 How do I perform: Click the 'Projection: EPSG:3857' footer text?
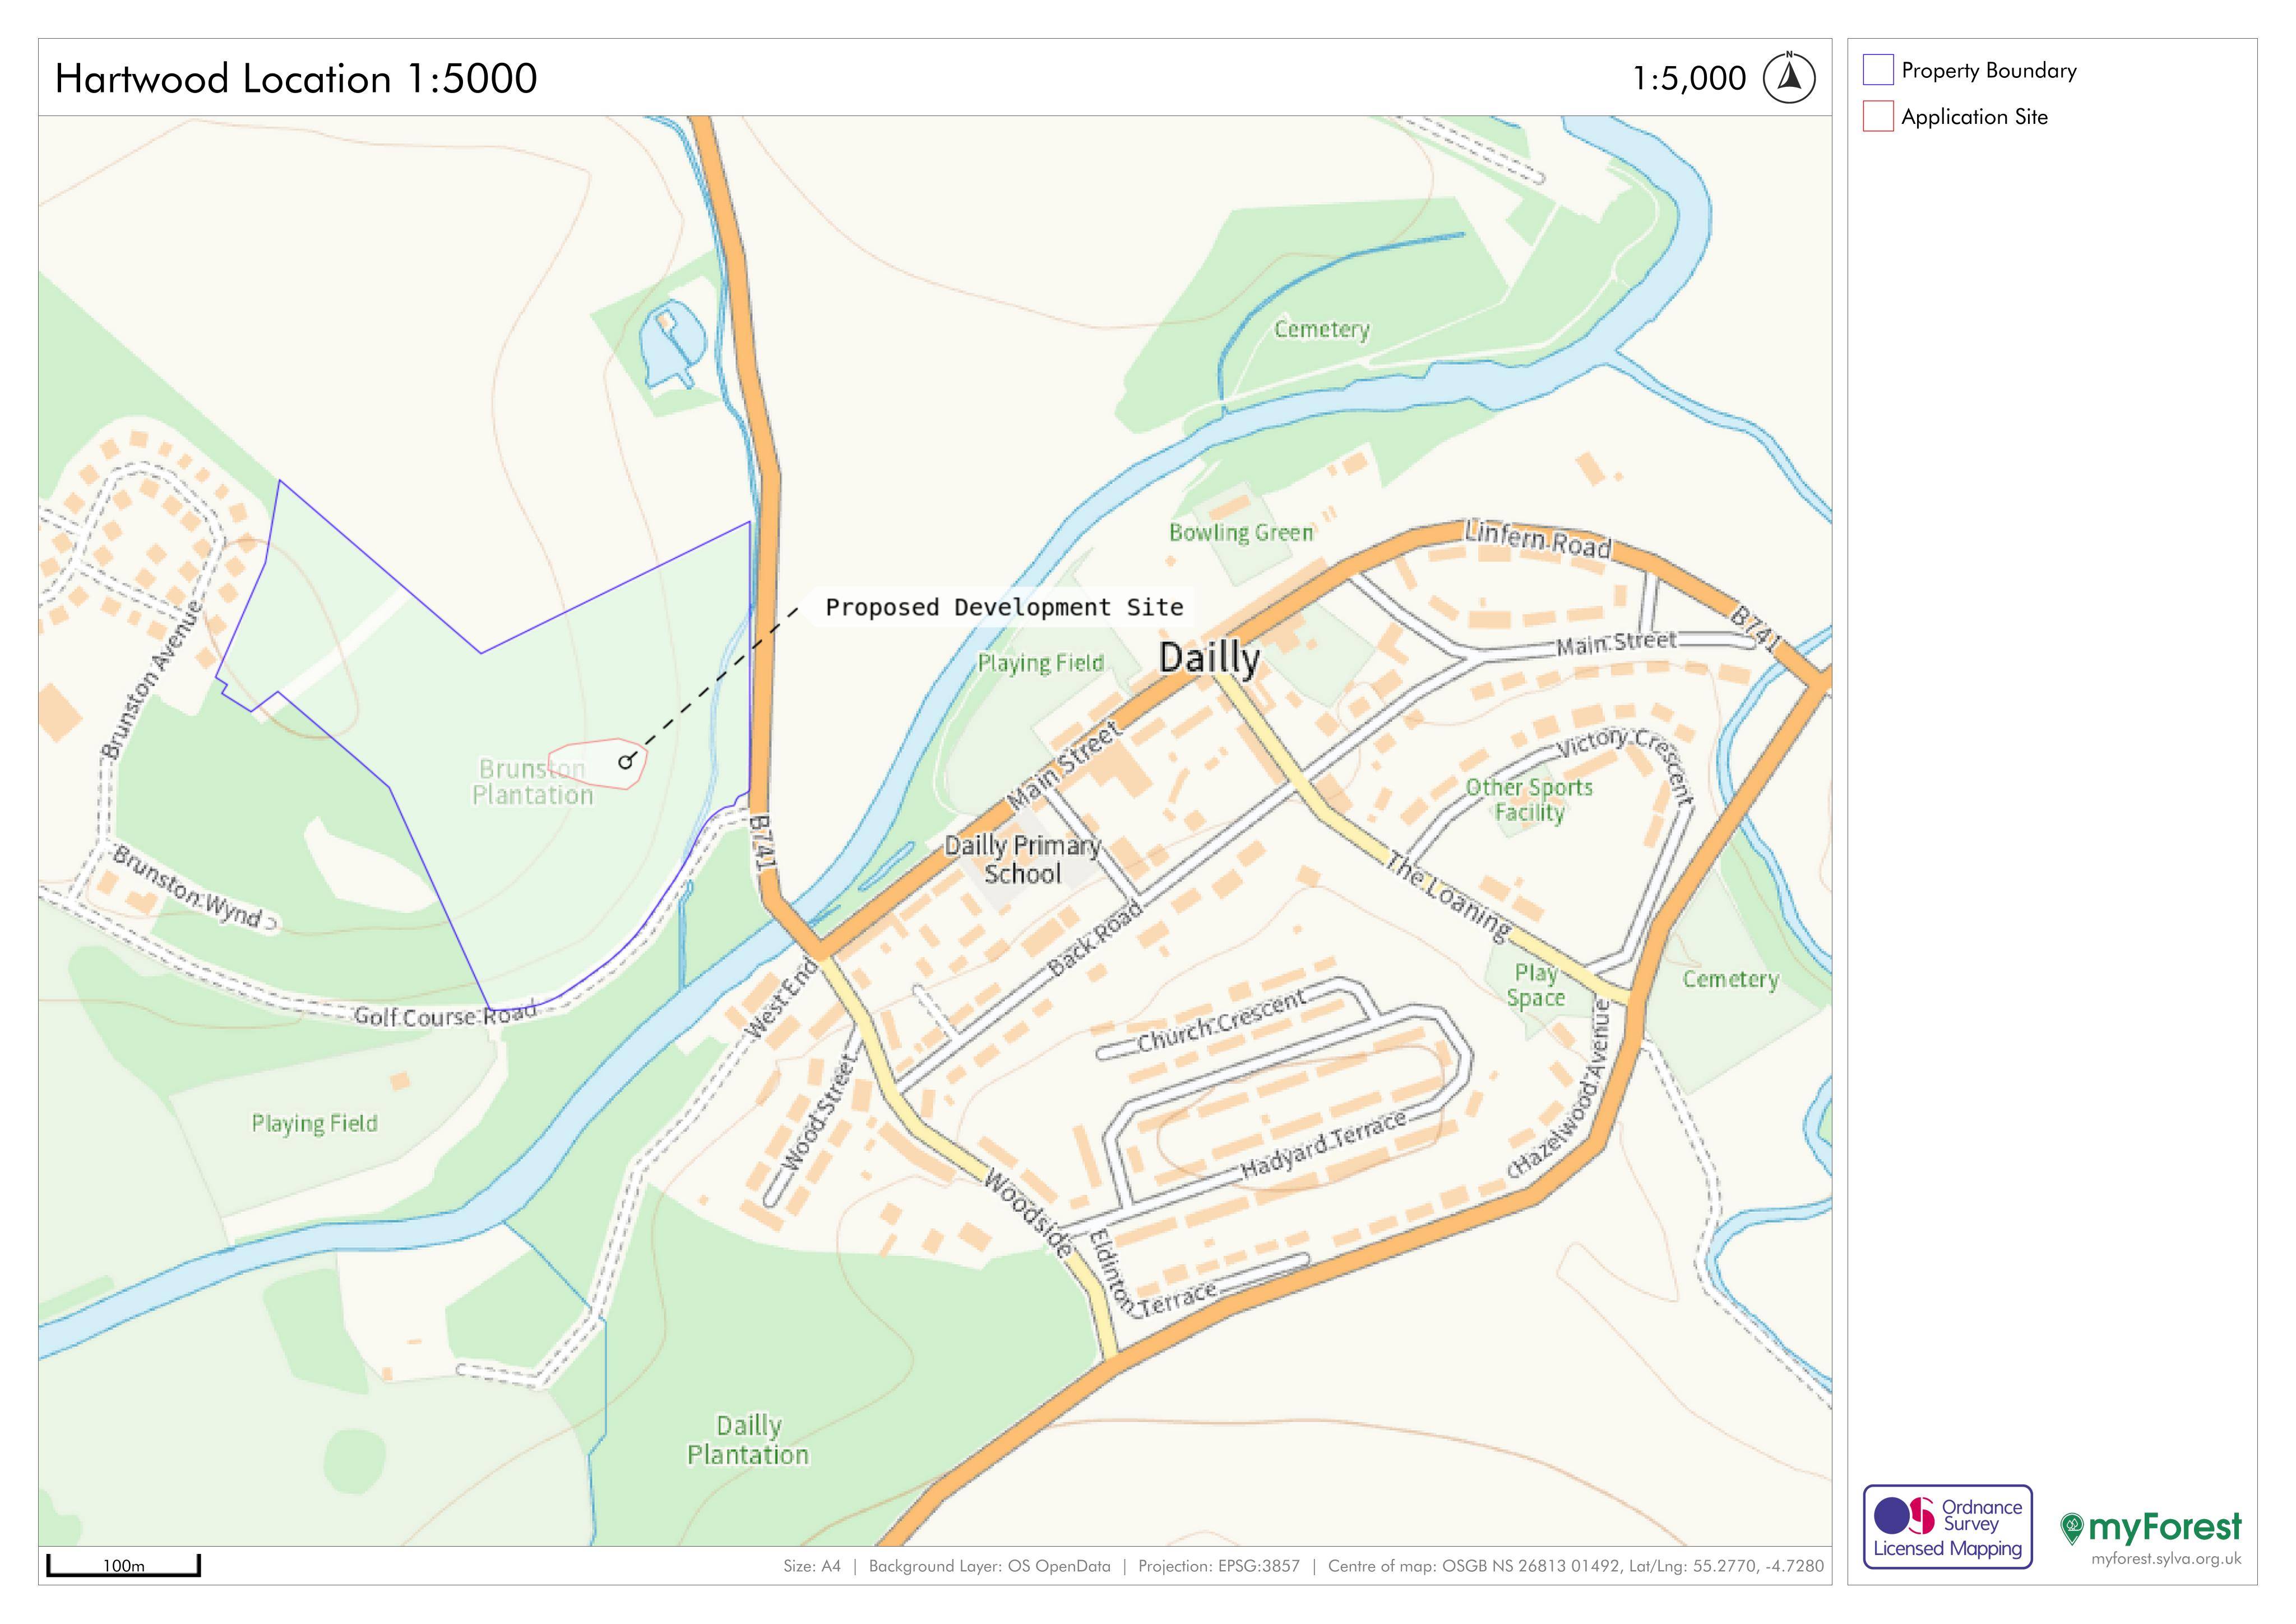[1219, 1566]
